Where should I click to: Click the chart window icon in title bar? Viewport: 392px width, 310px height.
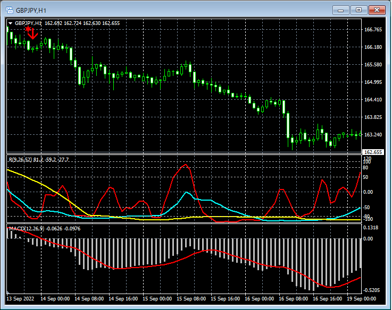pos(9,10)
